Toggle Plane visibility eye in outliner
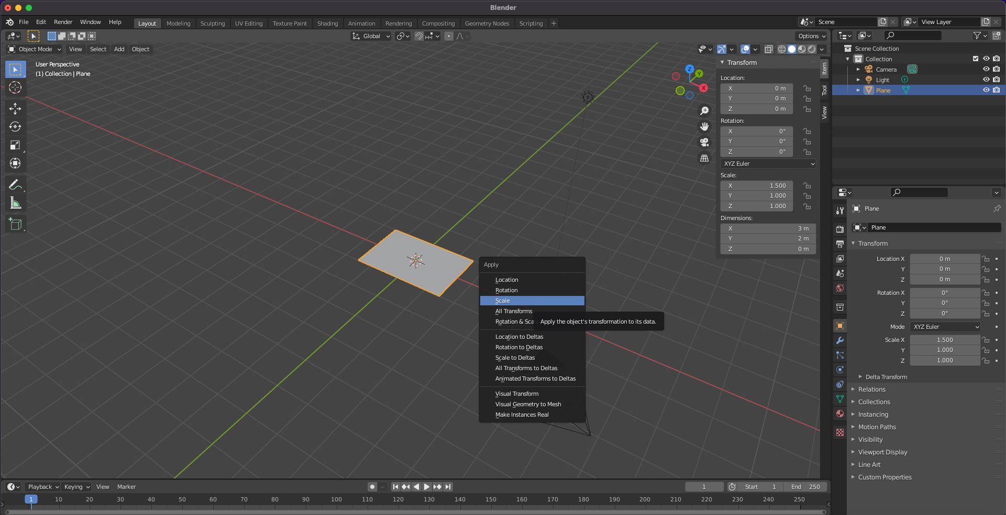Image resolution: width=1006 pixels, height=515 pixels. pos(986,90)
